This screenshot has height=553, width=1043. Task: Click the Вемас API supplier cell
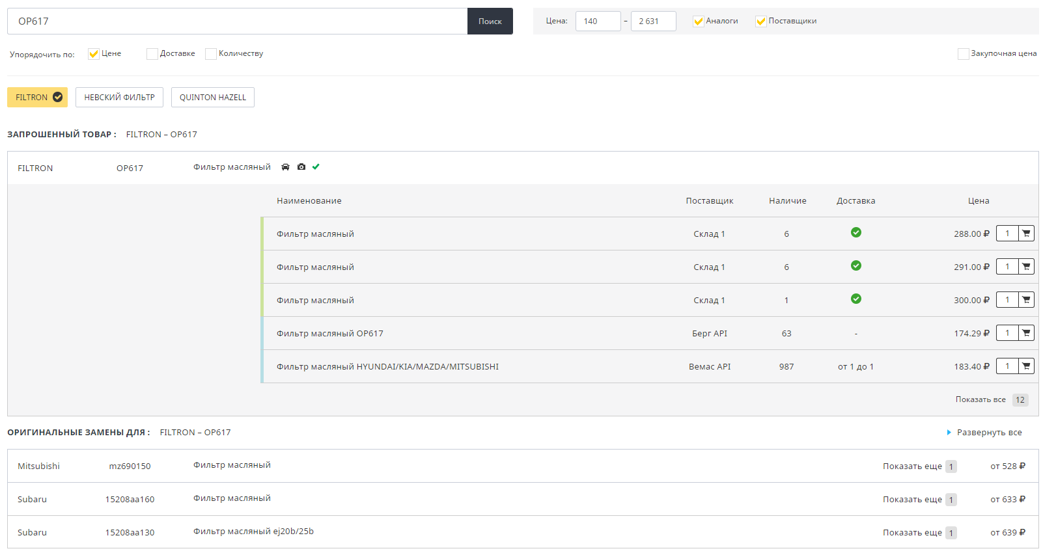(x=710, y=367)
